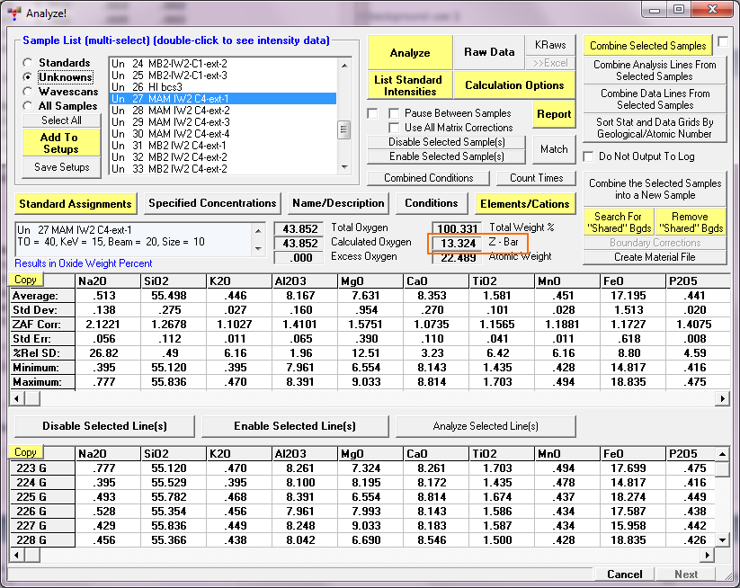The image size is (740, 588).
Task: Click the Elements/Cations button
Action: (525, 203)
